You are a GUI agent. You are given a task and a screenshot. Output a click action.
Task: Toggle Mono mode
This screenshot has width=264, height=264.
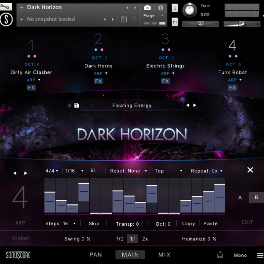coord(240,255)
